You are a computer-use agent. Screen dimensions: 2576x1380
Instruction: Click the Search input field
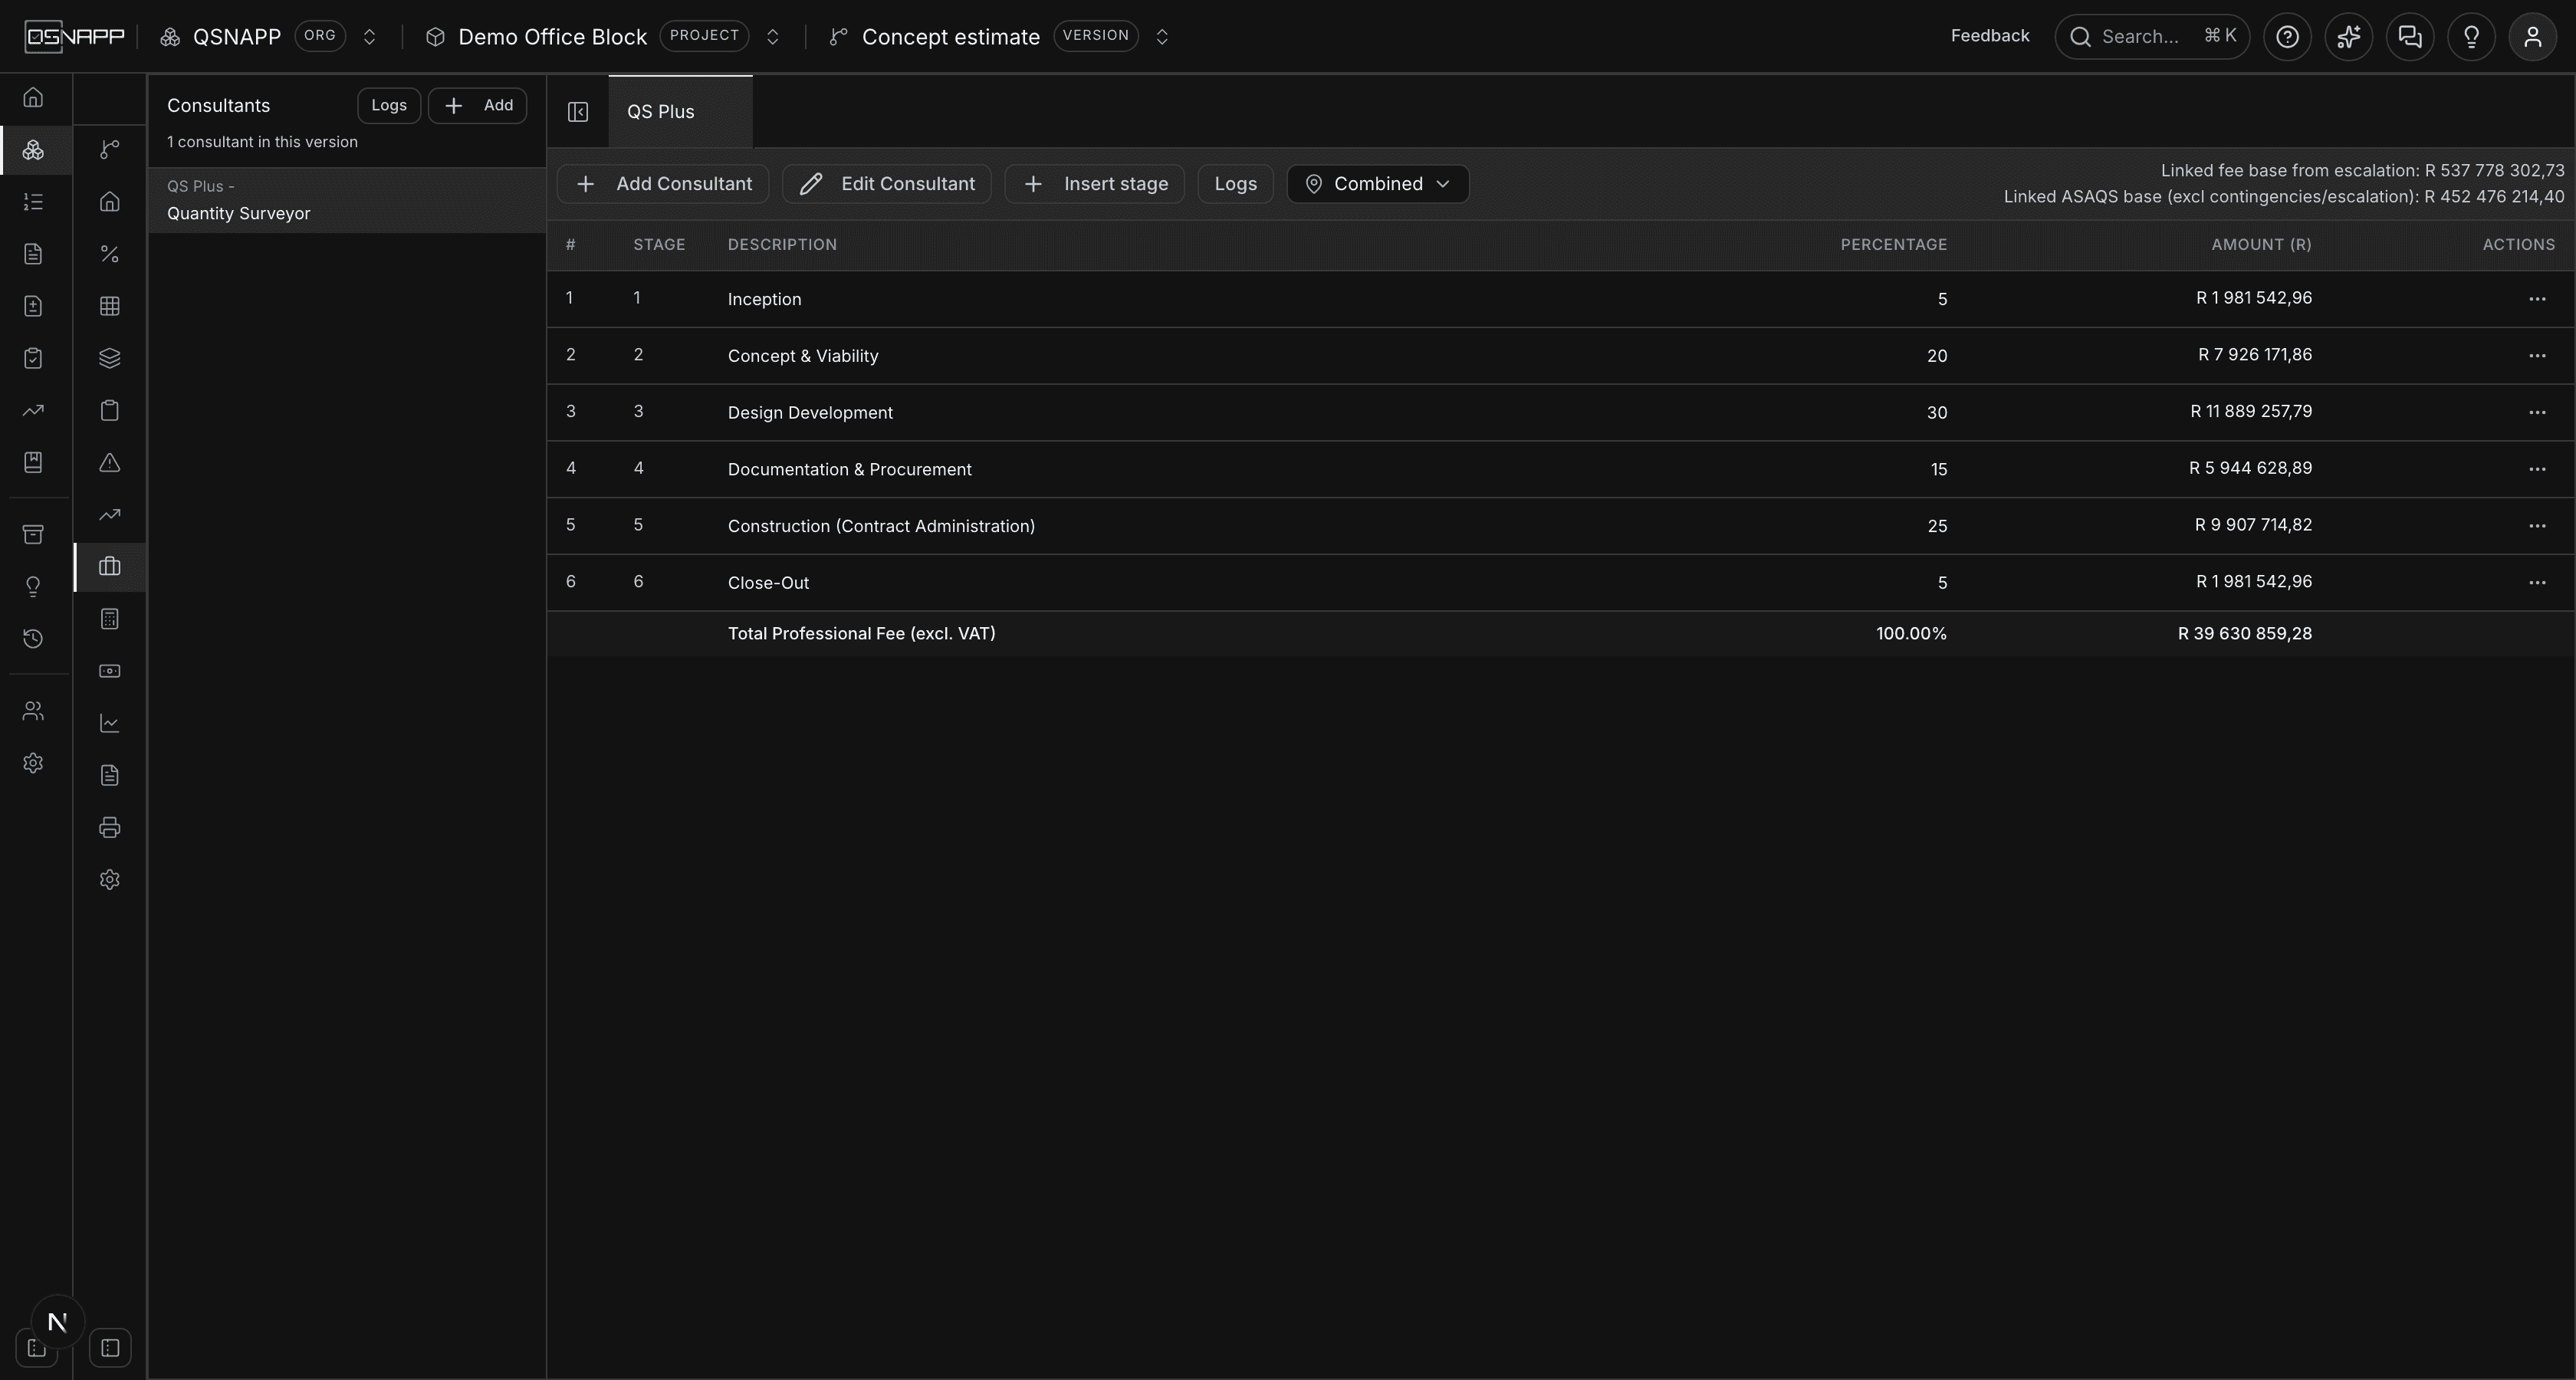pyautogui.click(x=2152, y=37)
